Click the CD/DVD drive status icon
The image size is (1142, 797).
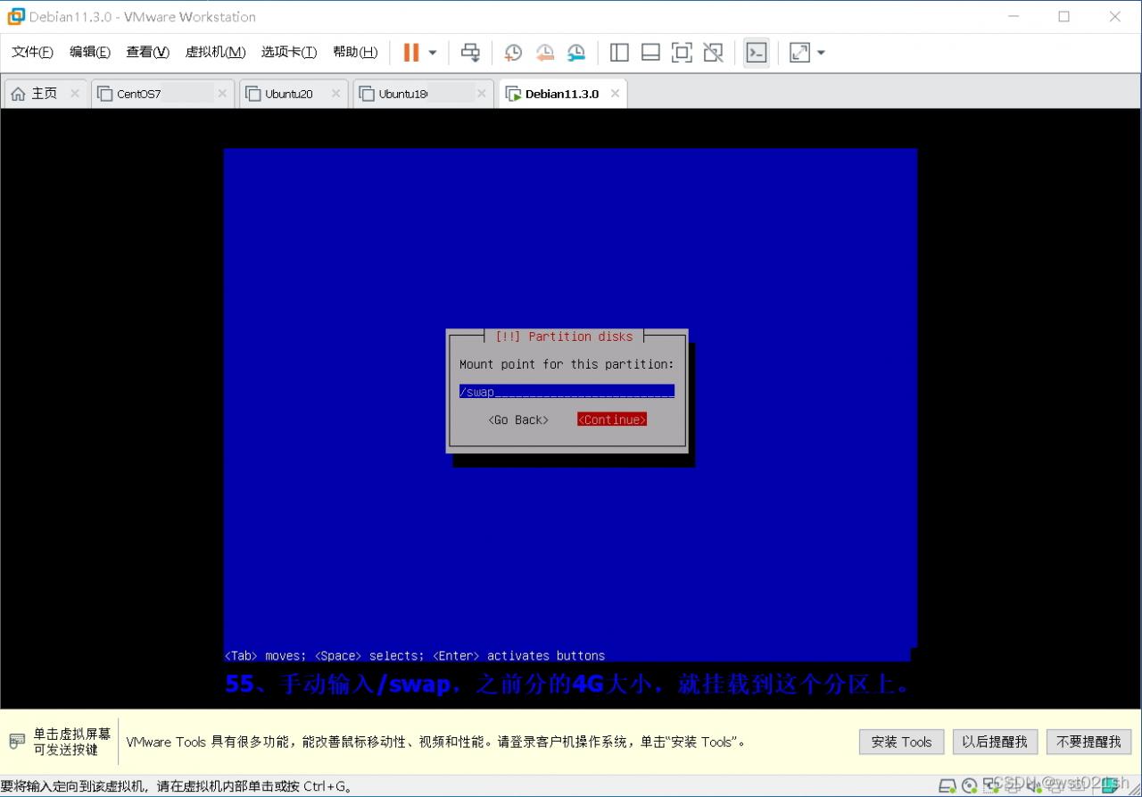coord(969,785)
